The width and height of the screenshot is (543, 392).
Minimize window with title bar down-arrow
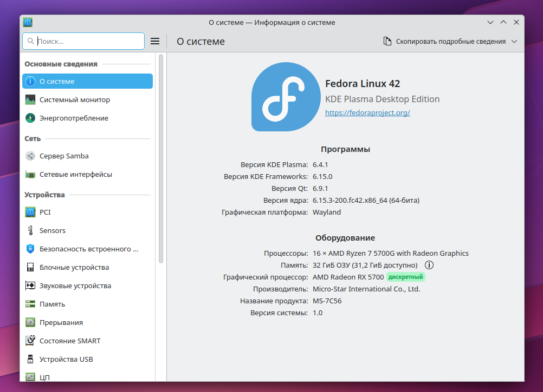point(490,23)
